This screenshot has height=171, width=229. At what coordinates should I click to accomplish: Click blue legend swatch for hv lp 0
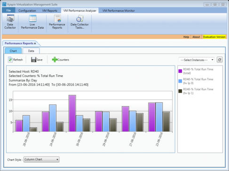pyautogui.click(x=180, y=81)
